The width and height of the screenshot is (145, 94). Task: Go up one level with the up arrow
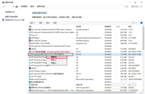pos(14,7)
